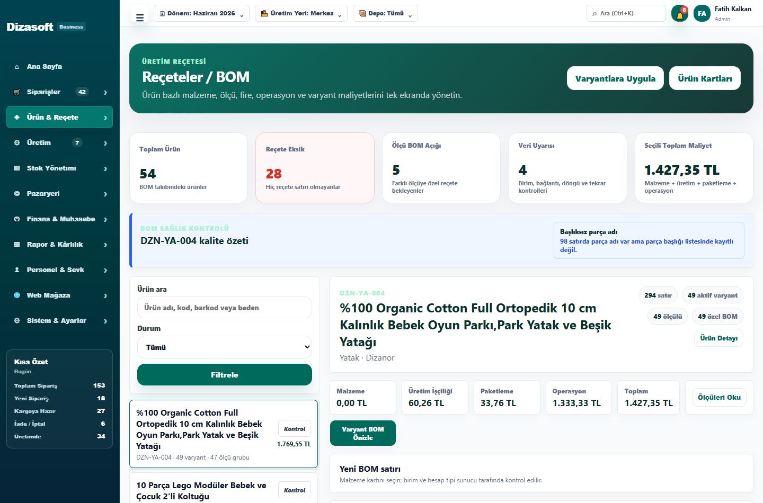
Task: Click the Dizasoft logo
Action: click(x=30, y=26)
